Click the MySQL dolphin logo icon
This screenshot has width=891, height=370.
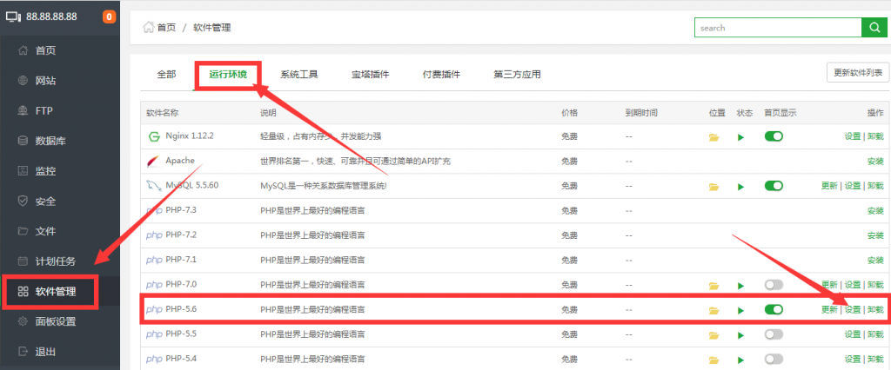(x=153, y=186)
